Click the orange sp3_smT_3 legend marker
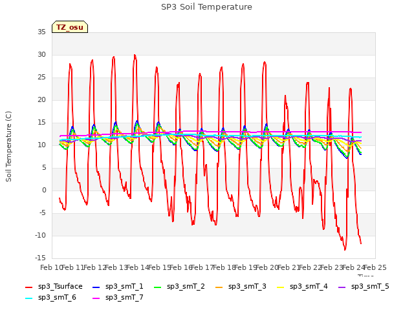 point(219,287)
